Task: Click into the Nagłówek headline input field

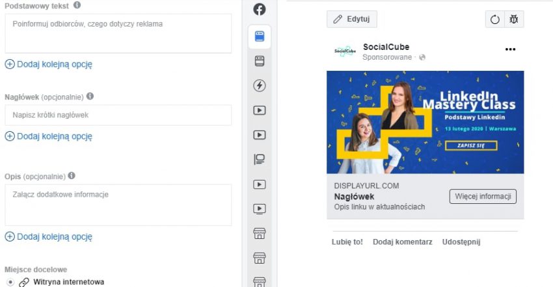Action: pyautogui.click(x=118, y=116)
